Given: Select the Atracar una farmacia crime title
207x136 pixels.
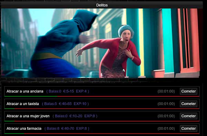Looking at the screenshot, I should [x=24, y=128].
